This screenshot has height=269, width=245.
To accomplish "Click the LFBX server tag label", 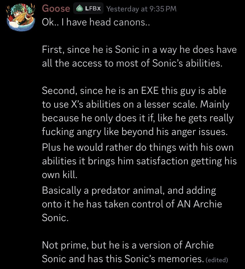I will pyautogui.click(x=92, y=9).
